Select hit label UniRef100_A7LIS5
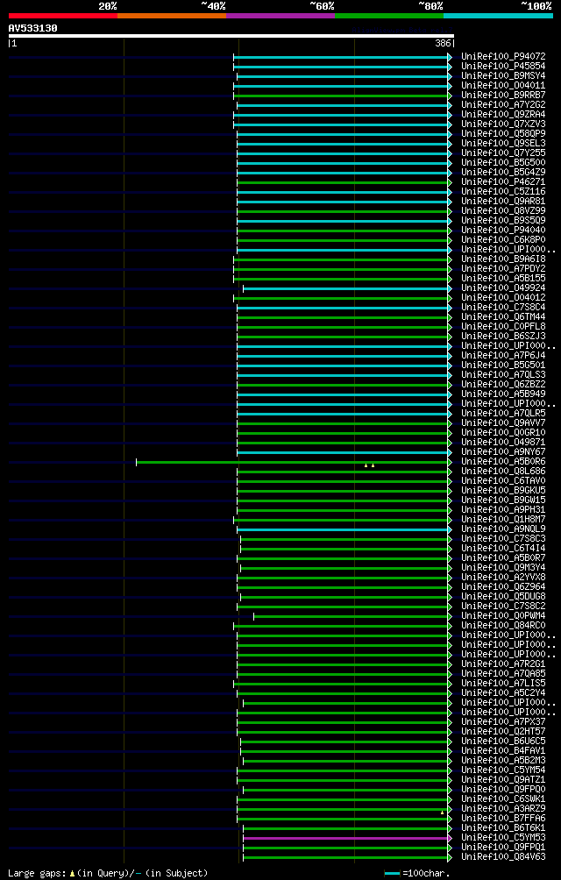 click(x=503, y=684)
